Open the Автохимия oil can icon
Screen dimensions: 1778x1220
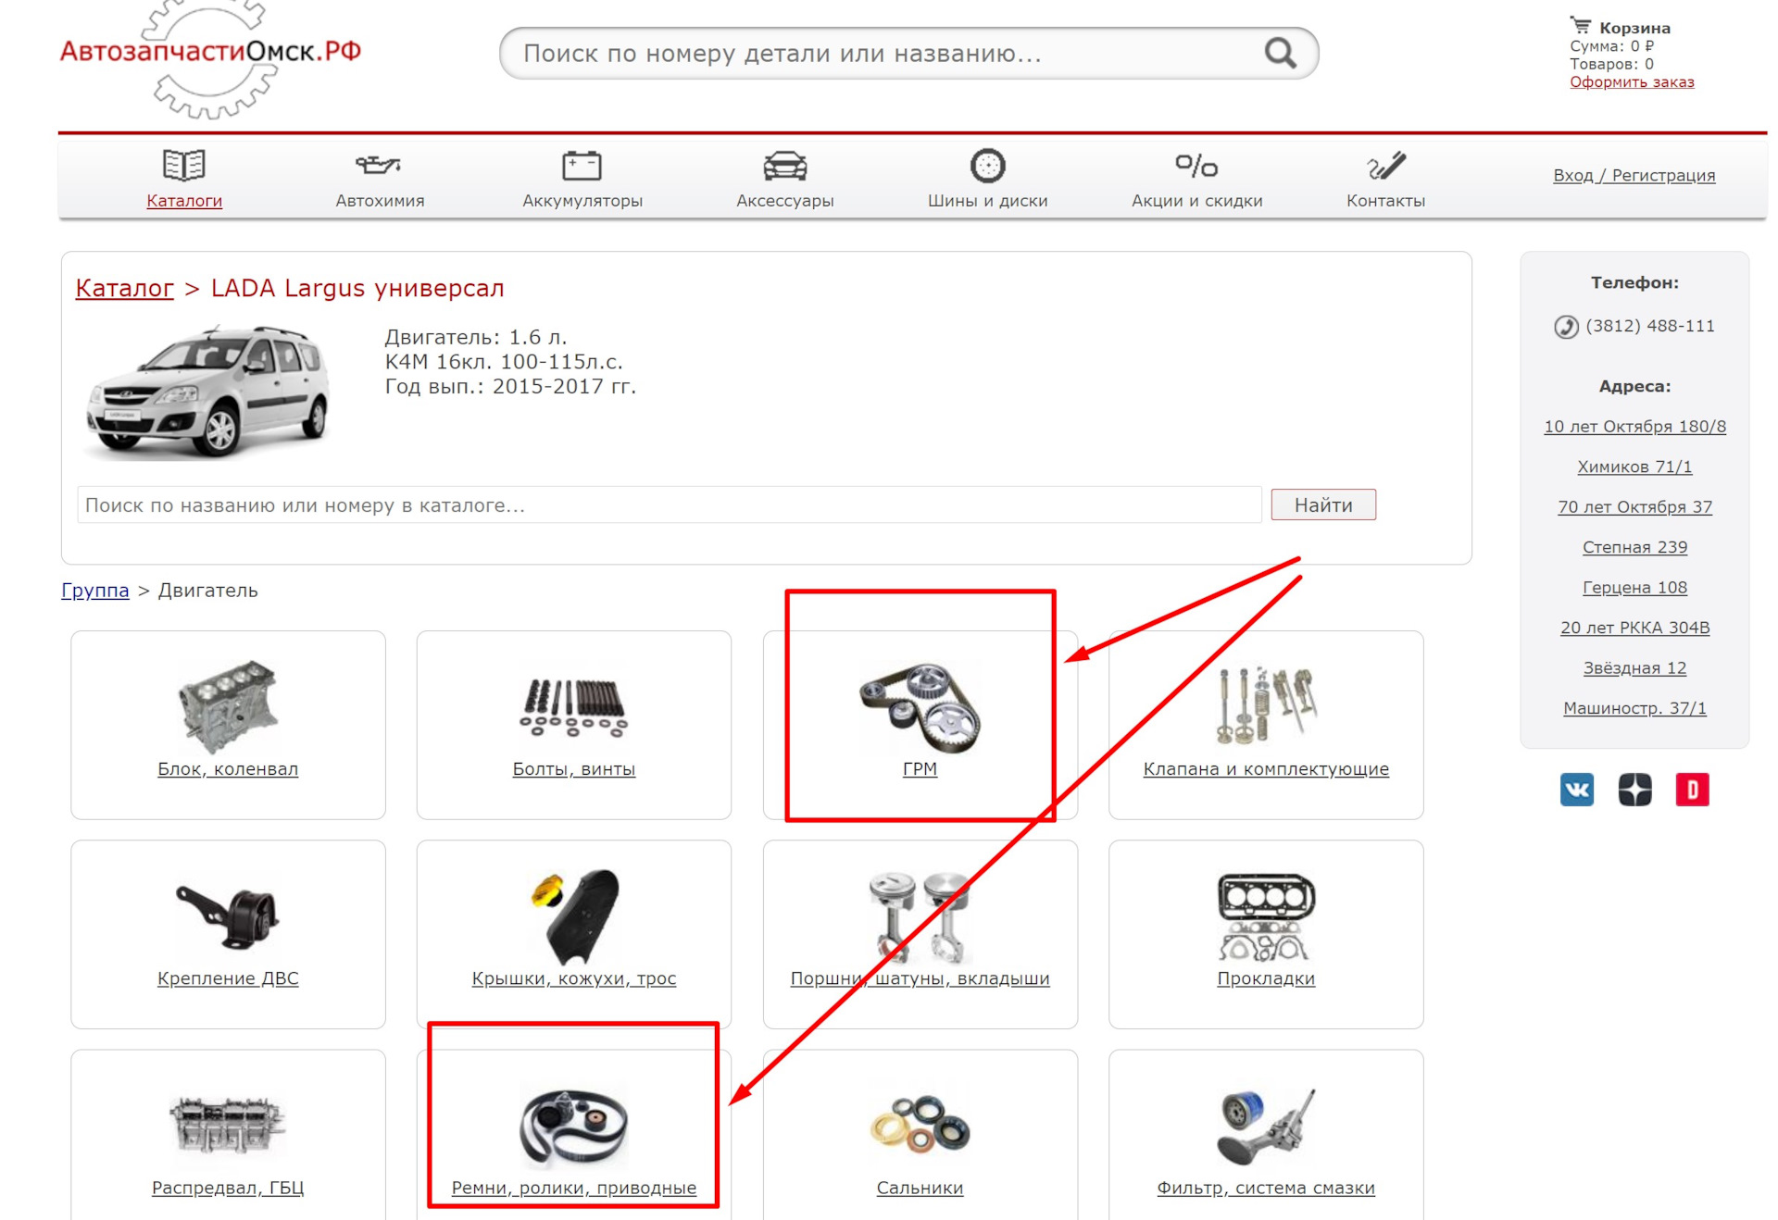tap(379, 166)
